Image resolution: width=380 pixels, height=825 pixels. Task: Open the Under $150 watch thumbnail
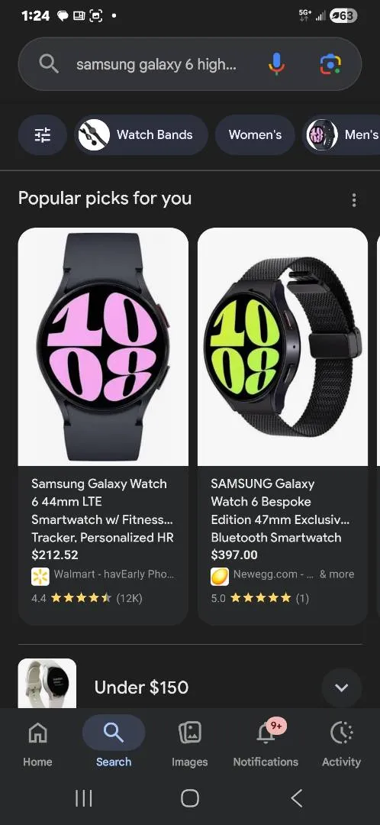pos(47,683)
